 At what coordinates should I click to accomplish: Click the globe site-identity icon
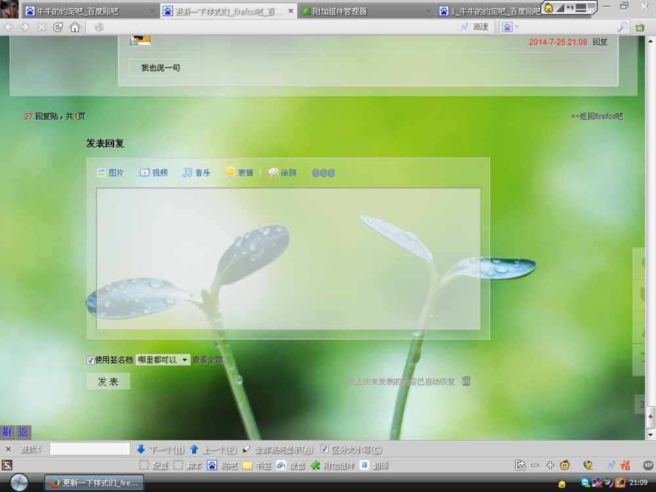tap(99, 27)
